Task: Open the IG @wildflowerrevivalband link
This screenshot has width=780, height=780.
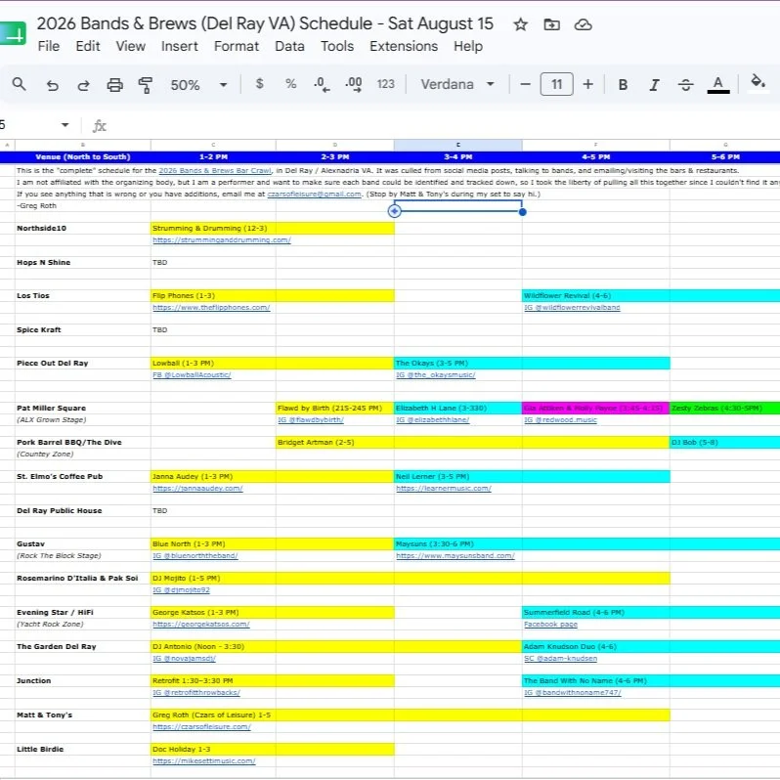Action: pos(572,308)
